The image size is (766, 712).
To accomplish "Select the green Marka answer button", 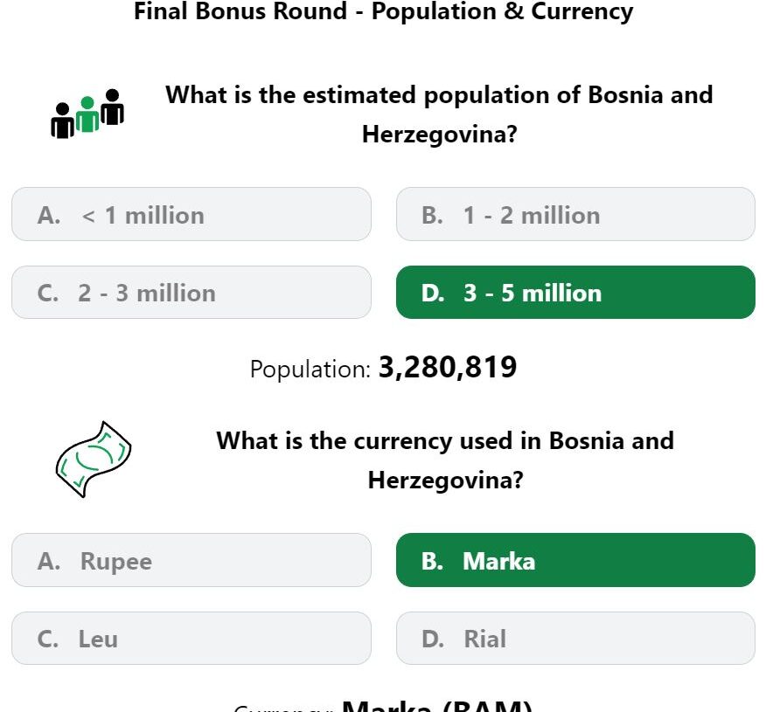I will (x=575, y=560).
